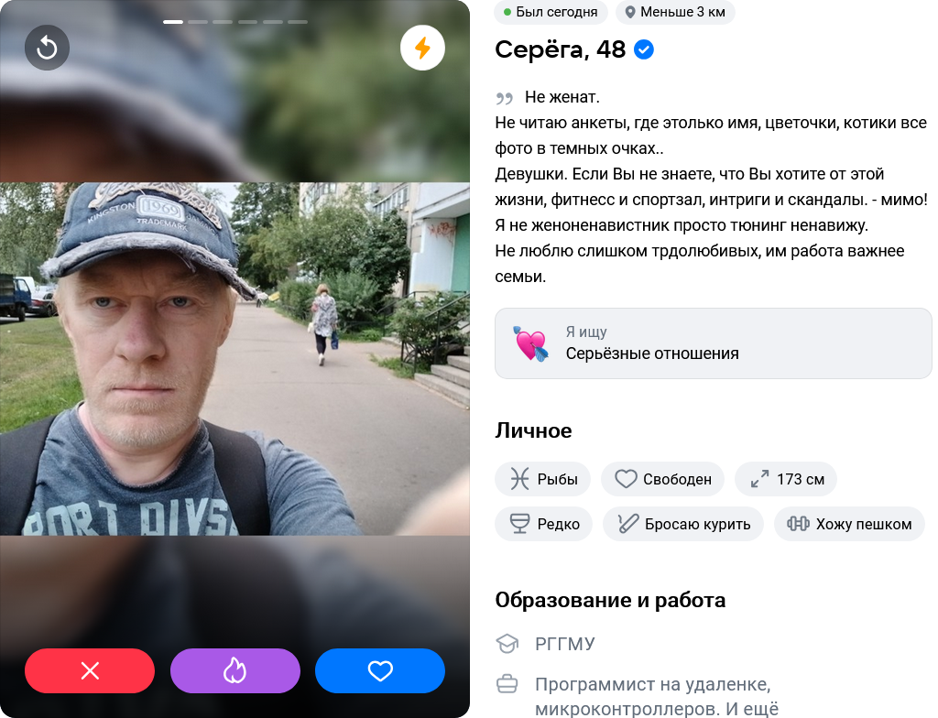
Task: Select the Бросаю курить smoking chip
Action: click(683, 524)
